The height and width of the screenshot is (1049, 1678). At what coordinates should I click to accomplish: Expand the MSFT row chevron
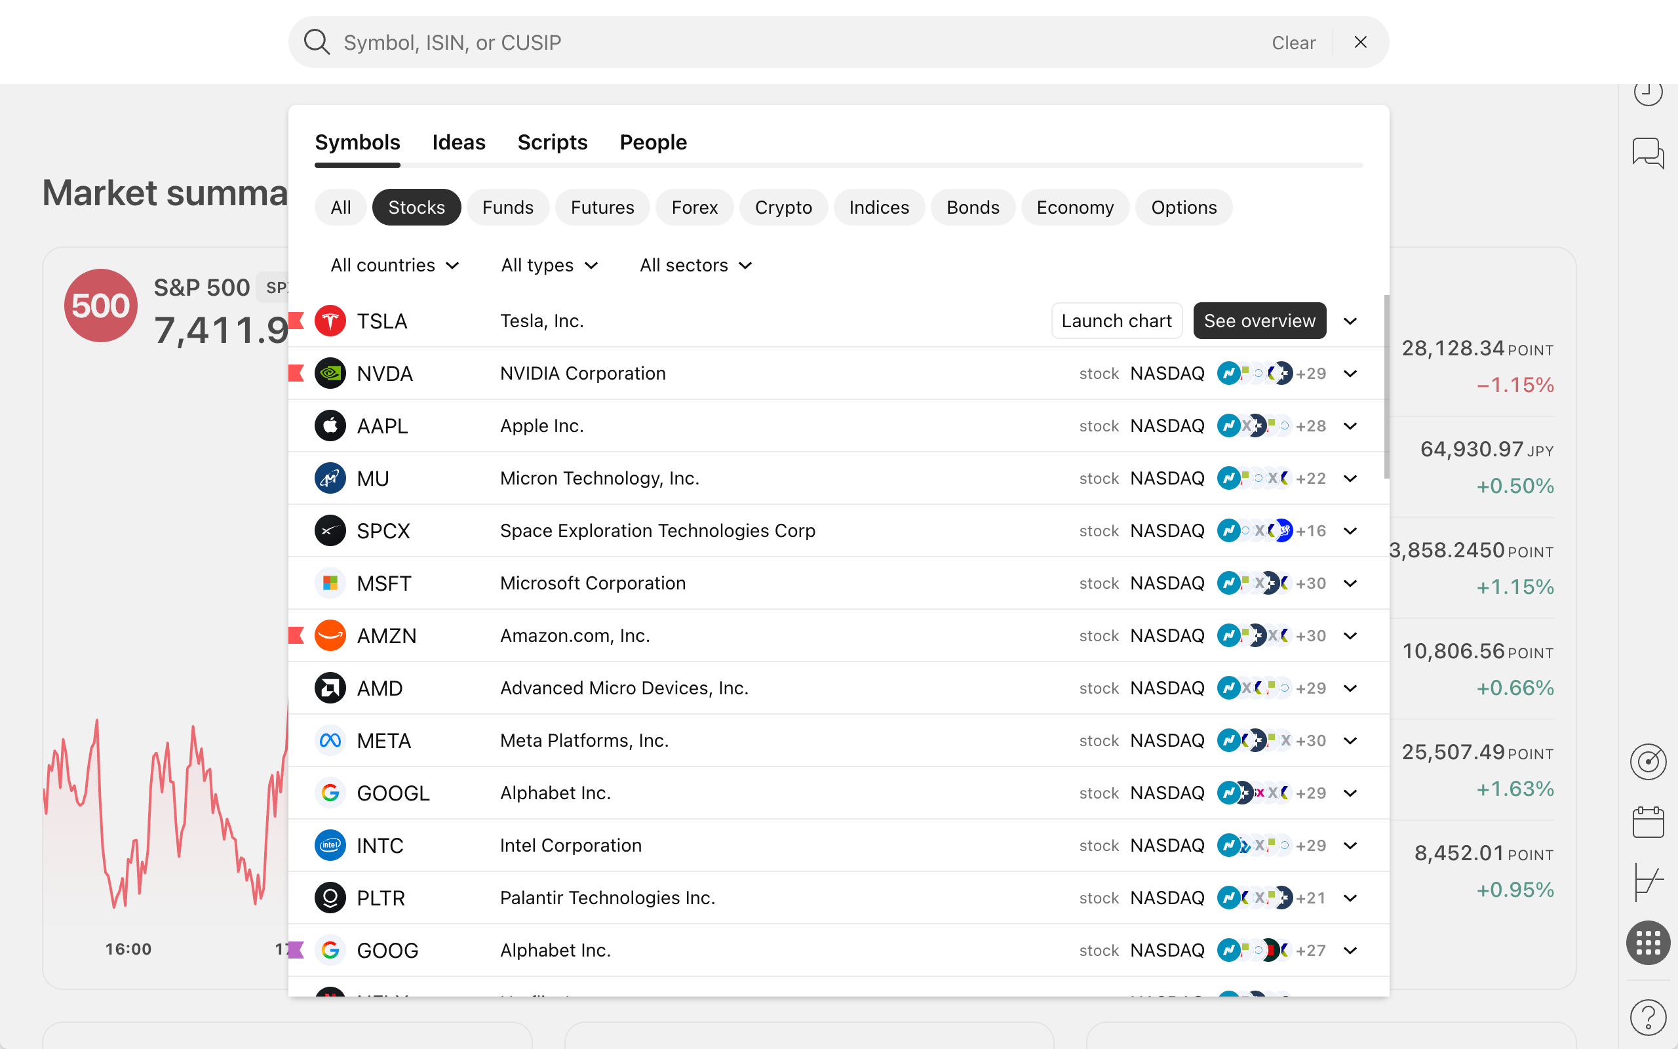(x=1350, y=583)
